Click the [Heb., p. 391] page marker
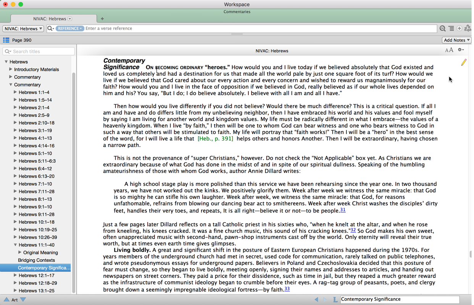This screenshot has height=305, width=474. coord(215,139)
